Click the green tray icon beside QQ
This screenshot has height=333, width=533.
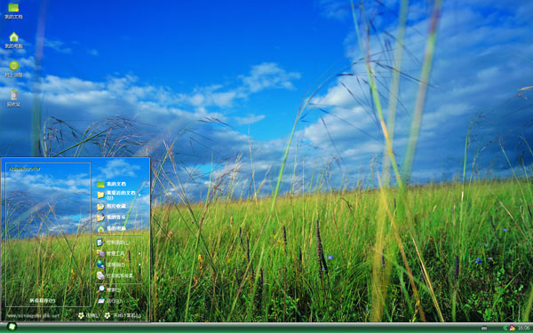tap(505, 328)
